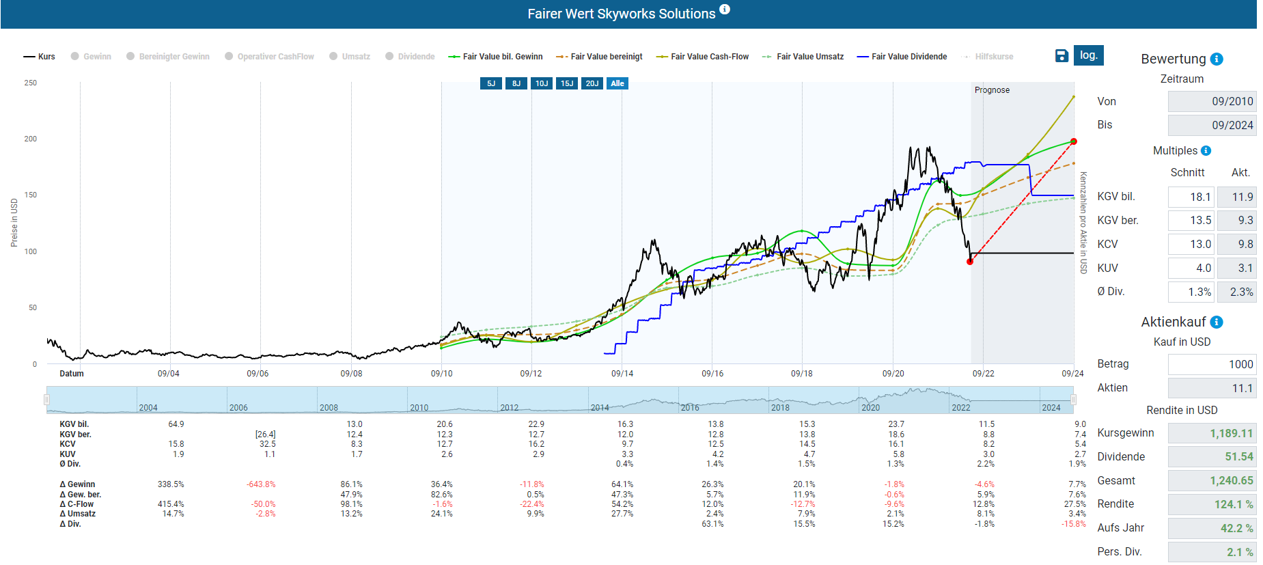Click the Von date field 09/2010
This screenshot has height=565, width=1263.
click(1211, 101)
